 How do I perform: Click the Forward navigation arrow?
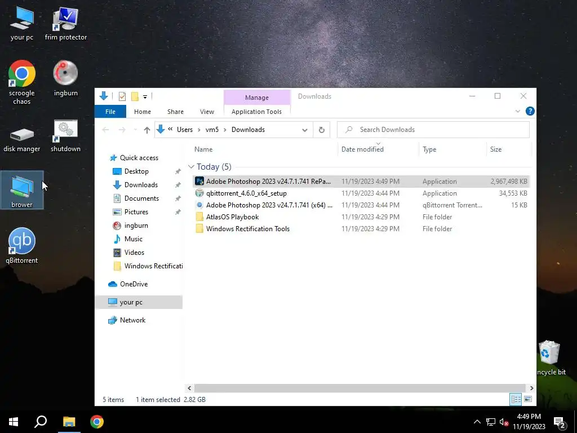pyautogui.click(x=122, y=130)
